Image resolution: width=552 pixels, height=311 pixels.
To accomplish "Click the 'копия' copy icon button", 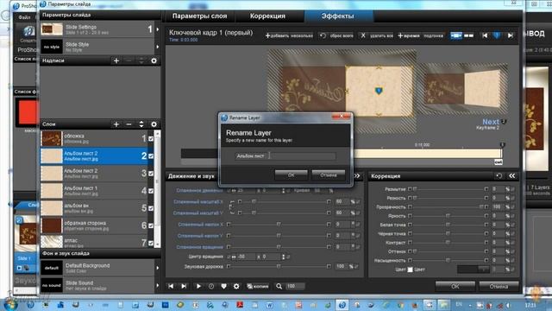I will click(258, 286).
